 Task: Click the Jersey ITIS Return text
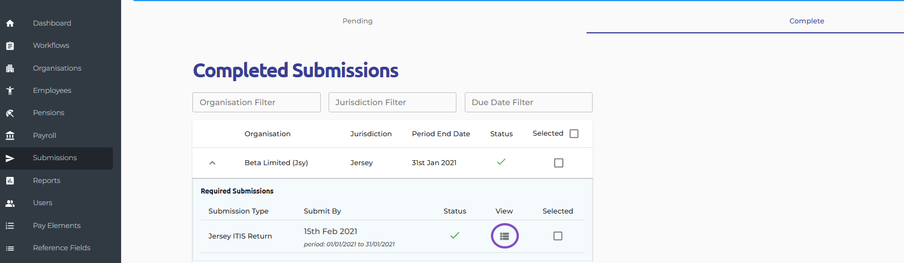click(240, 236)
